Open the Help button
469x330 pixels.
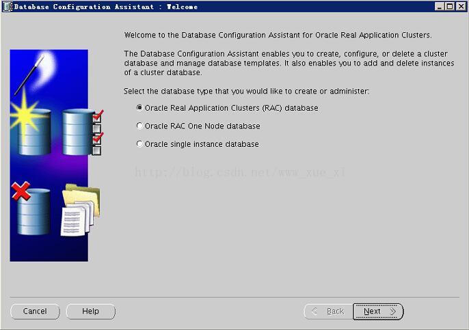pyautogui.click(x=91, y=312)
